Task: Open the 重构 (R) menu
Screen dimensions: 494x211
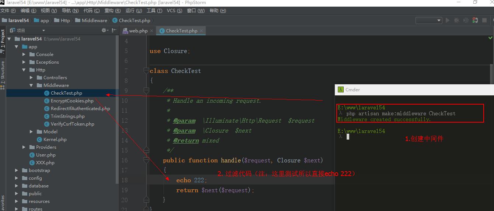Action: pos(112,11)
